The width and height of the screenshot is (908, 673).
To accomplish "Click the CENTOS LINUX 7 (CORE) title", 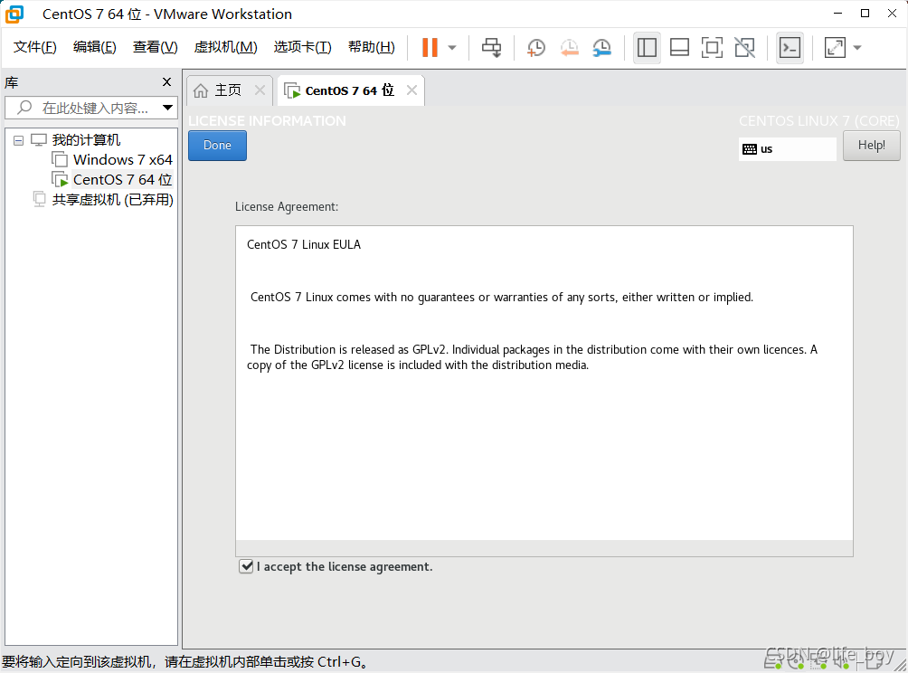I will (818, 121).
